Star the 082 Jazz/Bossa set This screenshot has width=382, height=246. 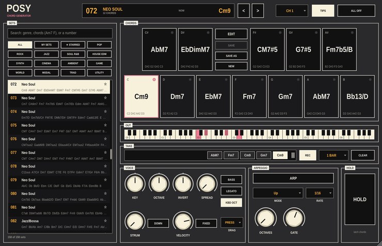point(105,221)
